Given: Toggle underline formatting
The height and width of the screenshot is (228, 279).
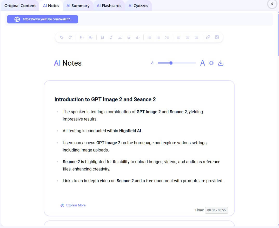Looking at the screenshot, I should (120, 37).
